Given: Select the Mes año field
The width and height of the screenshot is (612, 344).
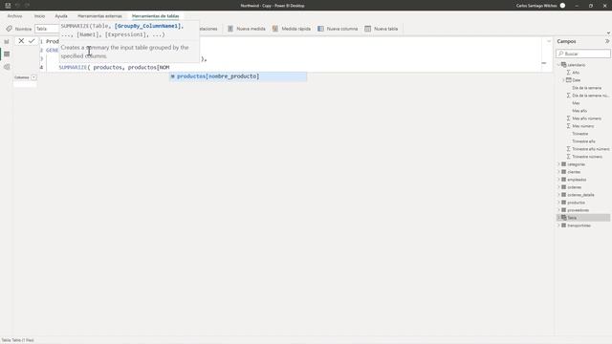Looking at the screenshot, I should [x=579, y=111].
